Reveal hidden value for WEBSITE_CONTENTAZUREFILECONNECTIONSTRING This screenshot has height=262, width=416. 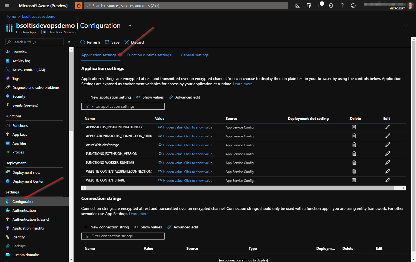pos(185,172)
